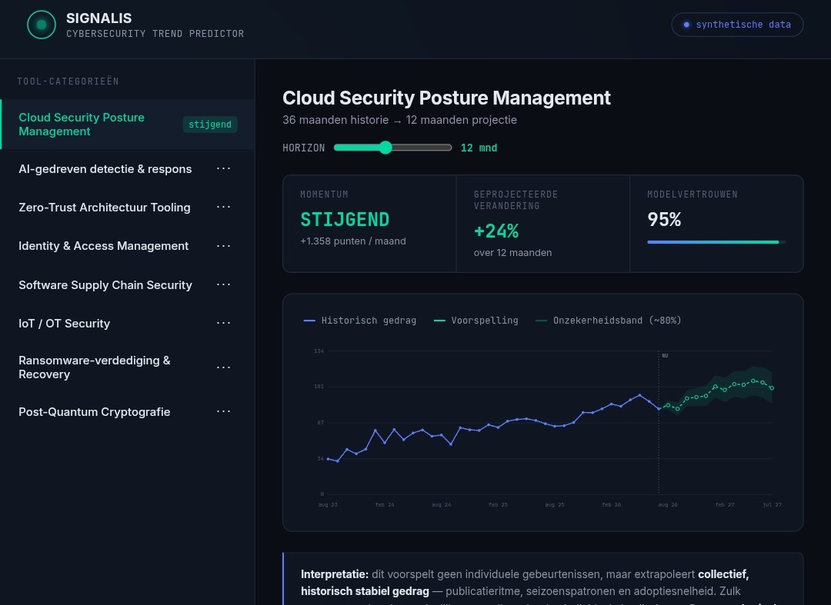This screenshot has height=605, width=831.
Task: Click the last forecast data point
Action: coord(772,388)
